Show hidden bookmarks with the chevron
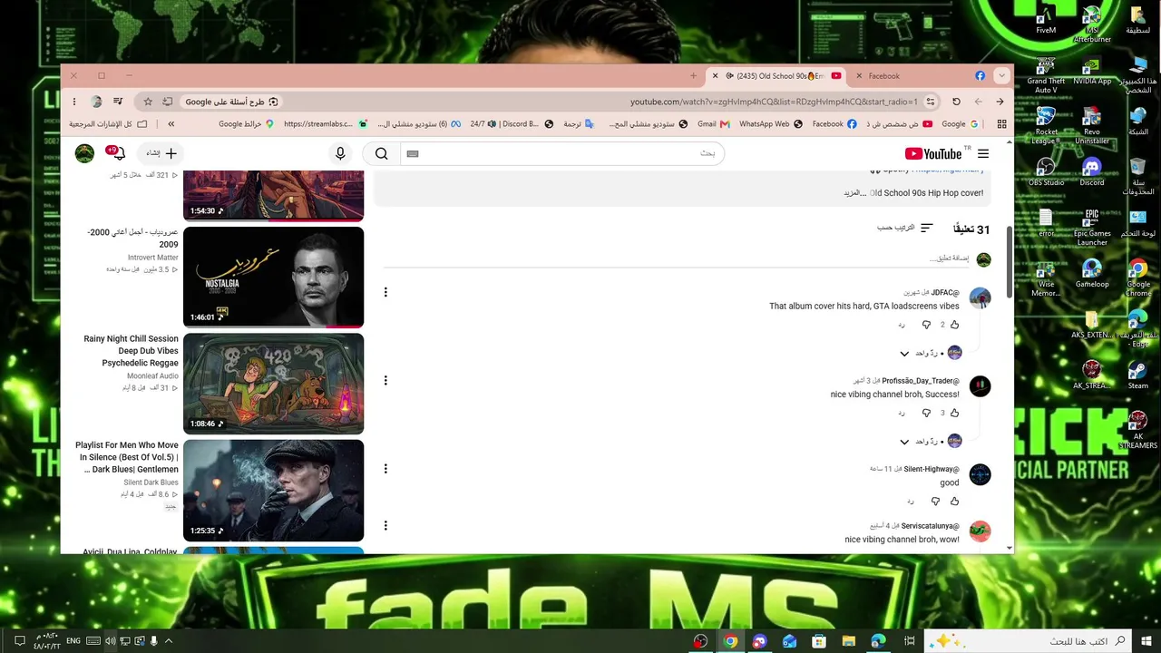Screen dimensions: 1161x653 [171, 124]
